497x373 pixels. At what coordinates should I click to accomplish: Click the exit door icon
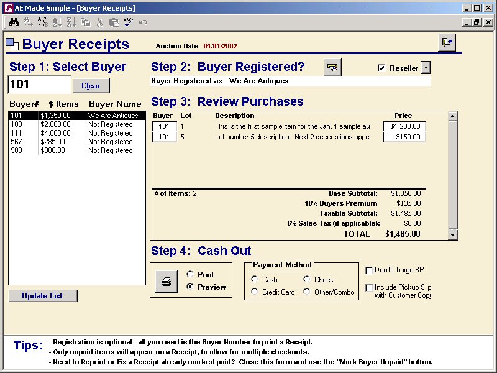click(x=447, y=42)
